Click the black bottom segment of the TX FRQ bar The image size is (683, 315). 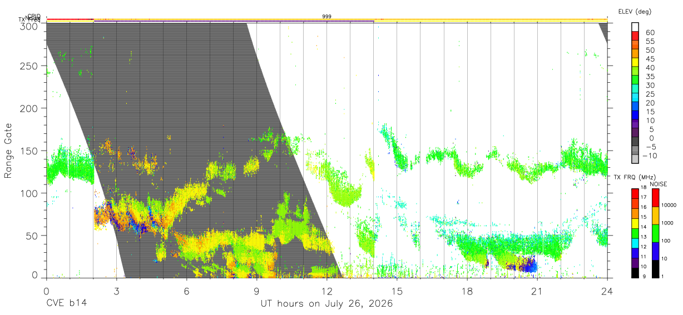635,273
